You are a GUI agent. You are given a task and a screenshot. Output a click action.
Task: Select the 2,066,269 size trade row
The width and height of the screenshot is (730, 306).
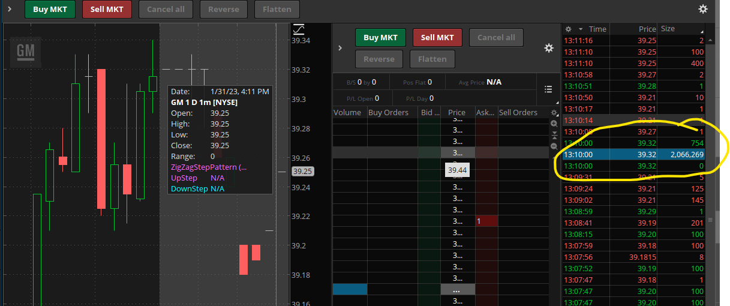click(633, 154)
